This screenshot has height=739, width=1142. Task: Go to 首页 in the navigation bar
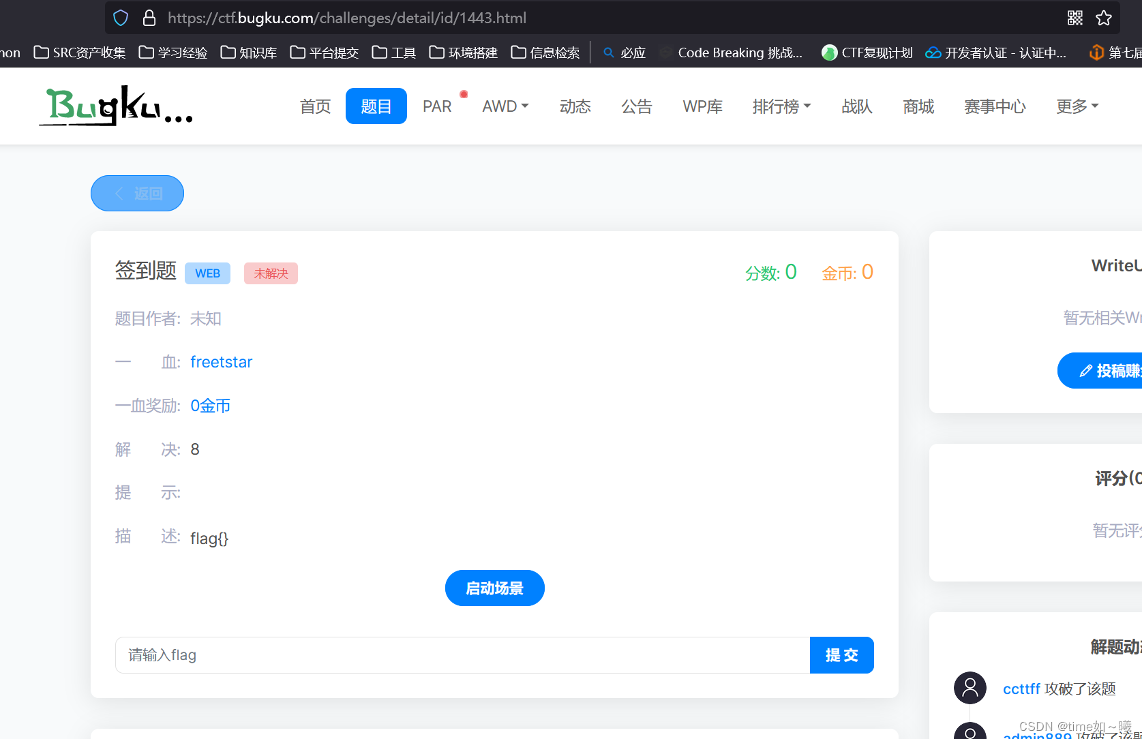click(315, 106)
